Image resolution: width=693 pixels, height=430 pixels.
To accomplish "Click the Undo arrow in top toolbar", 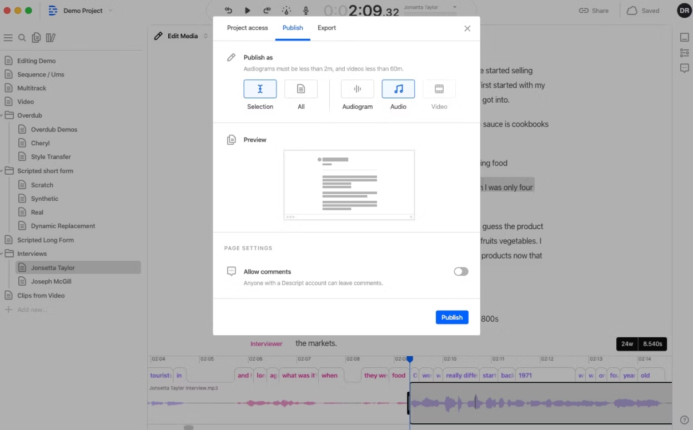I will click(229, 11).
